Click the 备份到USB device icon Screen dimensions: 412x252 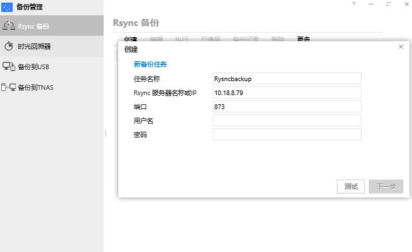click(9, 66)
